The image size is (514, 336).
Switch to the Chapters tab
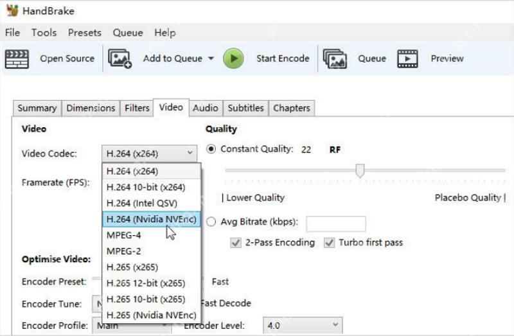pos(292,108)
